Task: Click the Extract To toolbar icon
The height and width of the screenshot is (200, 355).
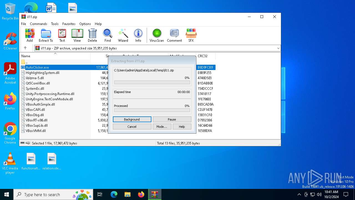Action: pyautogui.click(x=46, y=35)
